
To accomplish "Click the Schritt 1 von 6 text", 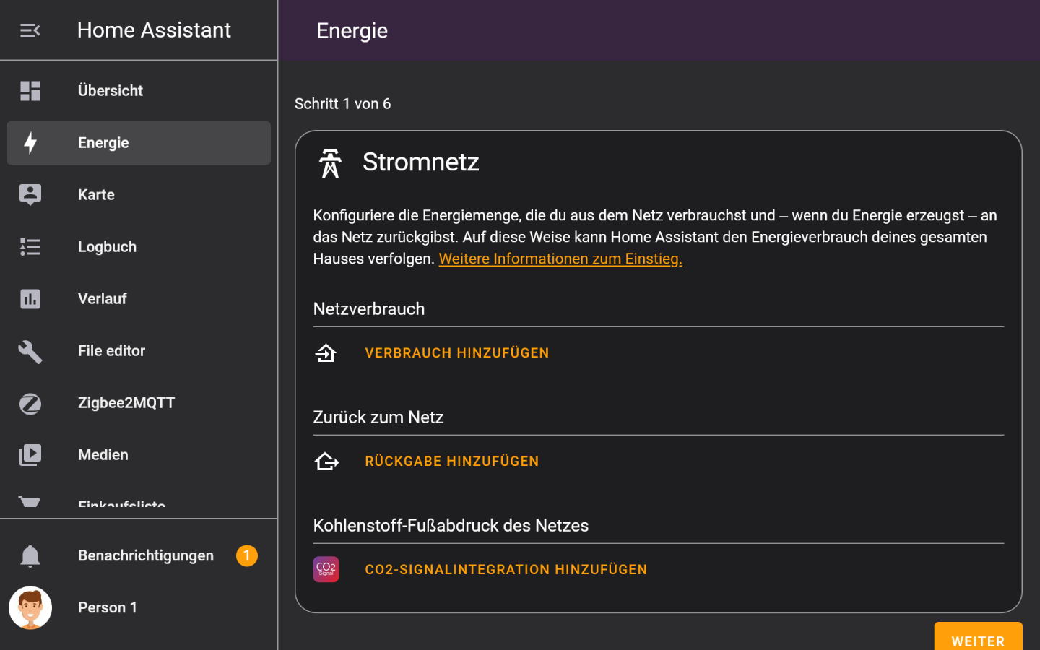I will click(343, 104).
